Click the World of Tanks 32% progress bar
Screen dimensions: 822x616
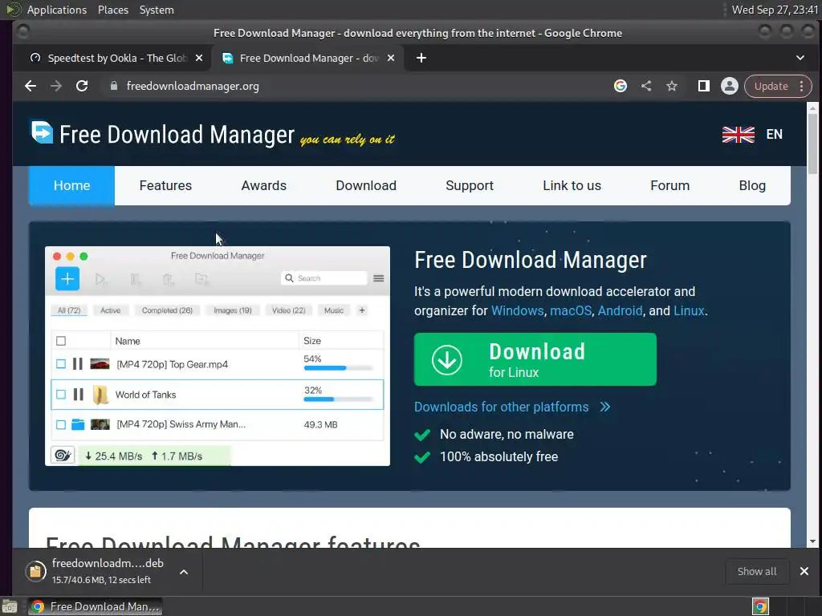[338, 399]
